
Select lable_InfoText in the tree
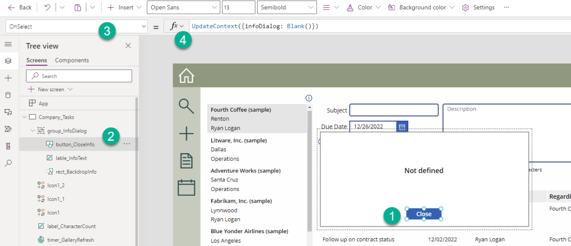(x=71, y=158)
